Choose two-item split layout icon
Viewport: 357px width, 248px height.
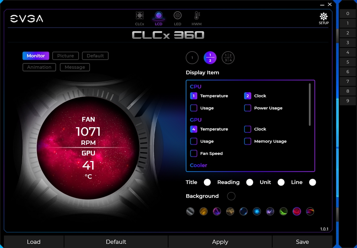(x=210, y=58)
